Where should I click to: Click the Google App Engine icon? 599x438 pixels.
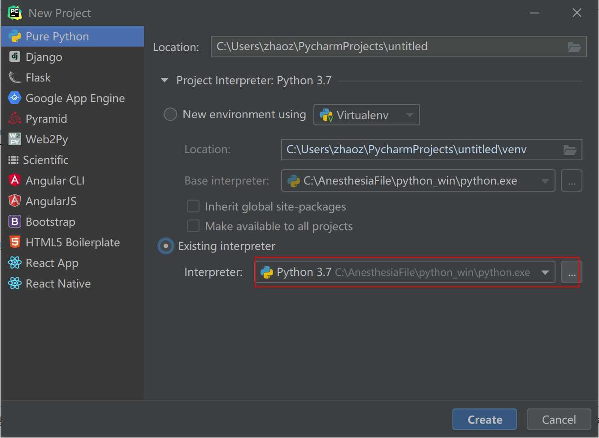click(x=15, y=98)
